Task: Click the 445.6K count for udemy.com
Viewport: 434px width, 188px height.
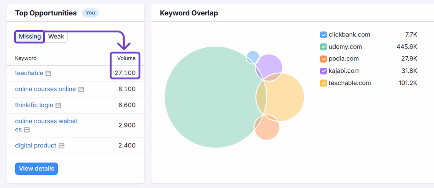Action: pyautogui.click(x=406, y=47)
